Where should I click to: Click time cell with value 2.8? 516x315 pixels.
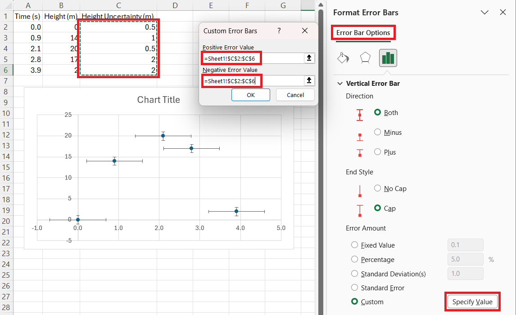point(28,59)
